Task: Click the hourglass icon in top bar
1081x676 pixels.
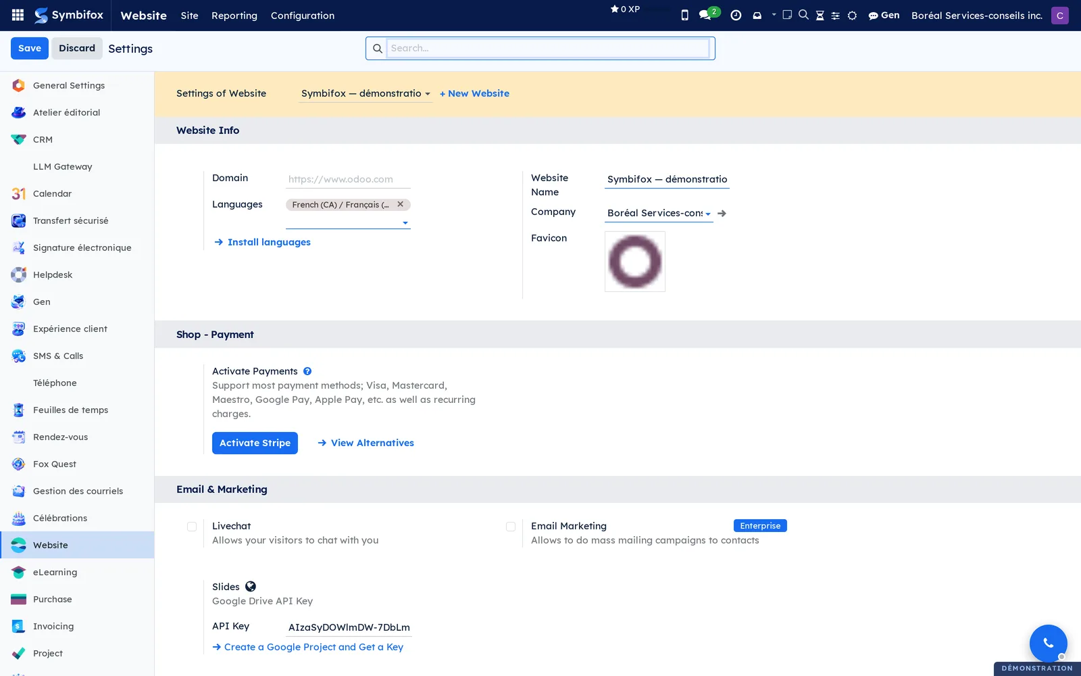Action: click(x=820, y=15)
